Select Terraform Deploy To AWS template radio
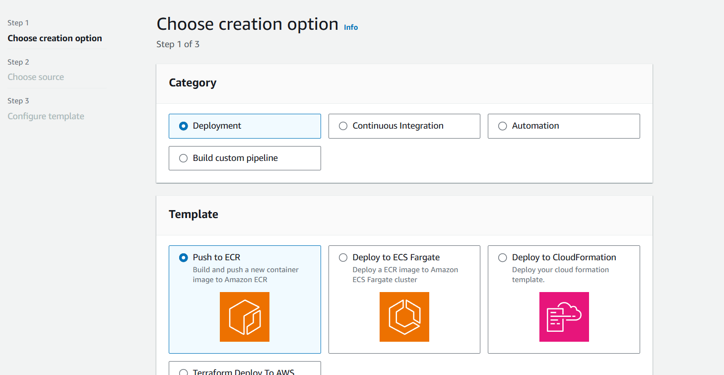Image resolution: width=724 pixels, height=375 pixels. pos(184,372)
